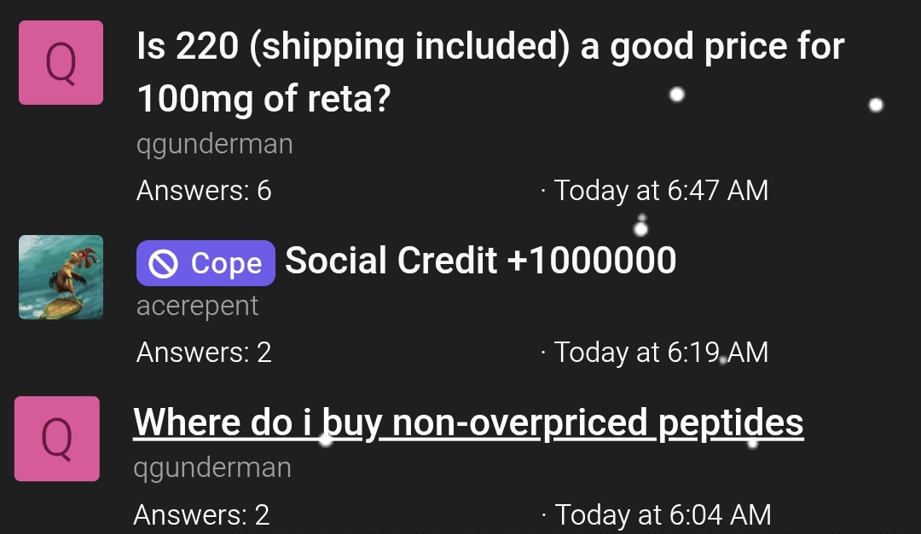The width and height of the screenshot is (921, 534).
Task: Visit qgunderman profile under peptides thread
Action: point(212,468)
